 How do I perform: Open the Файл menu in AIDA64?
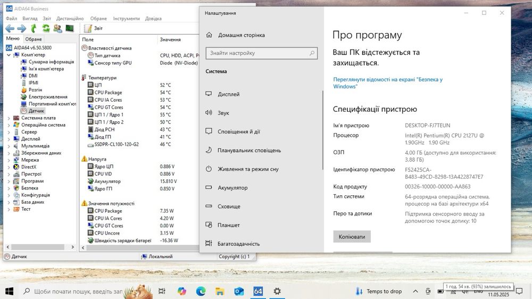12,19
